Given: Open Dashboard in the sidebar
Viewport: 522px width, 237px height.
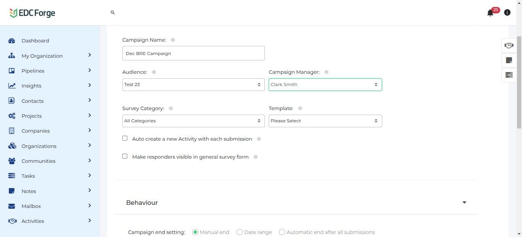Looking at the screenshot, I should point(35,41).
